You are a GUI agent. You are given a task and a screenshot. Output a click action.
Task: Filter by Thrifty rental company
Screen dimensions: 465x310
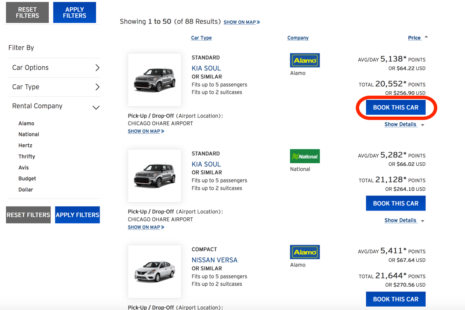coord(27,156)
